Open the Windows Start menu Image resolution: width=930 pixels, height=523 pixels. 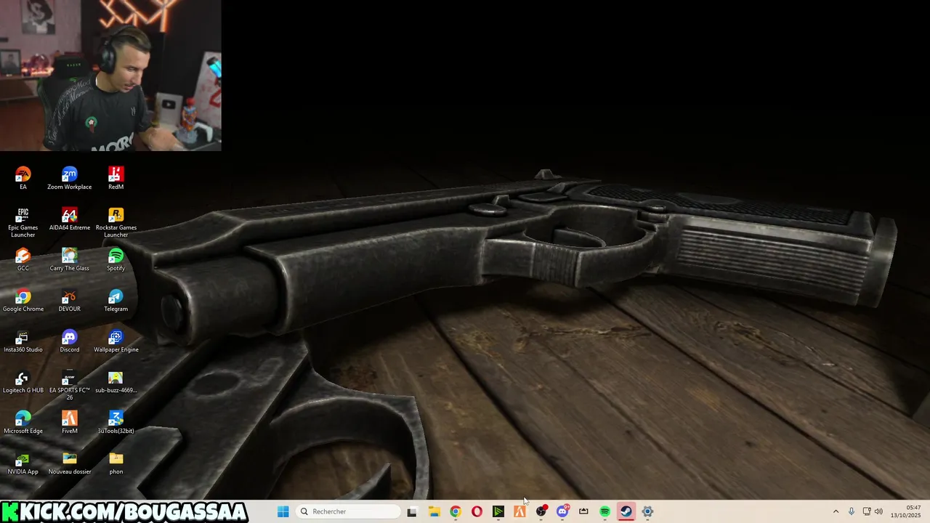pos(283,511)
